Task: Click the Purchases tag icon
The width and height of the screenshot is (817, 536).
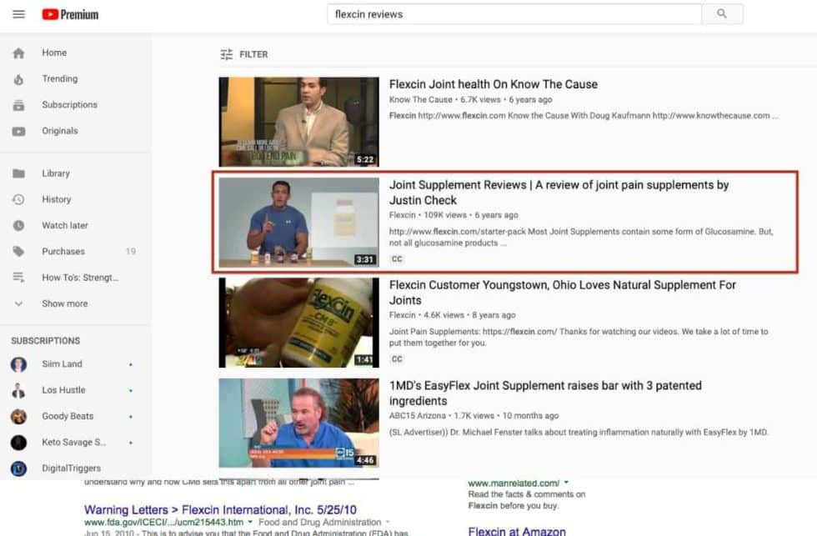Action: coord(18,252)
